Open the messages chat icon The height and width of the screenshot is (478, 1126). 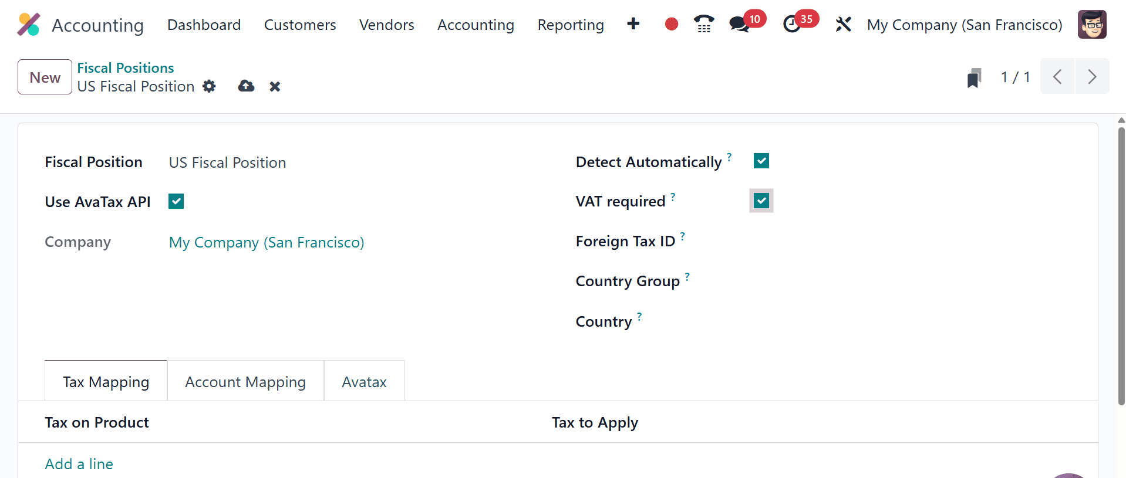[739, 25]
